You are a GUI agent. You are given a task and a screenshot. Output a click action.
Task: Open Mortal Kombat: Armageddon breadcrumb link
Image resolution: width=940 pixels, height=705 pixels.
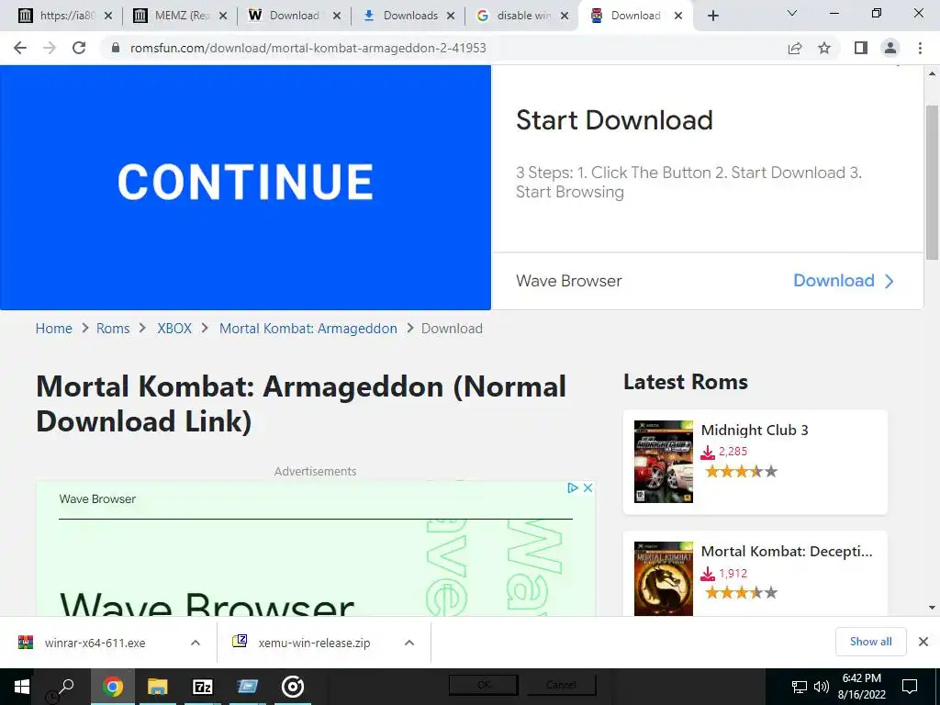(x=308, y=329)
